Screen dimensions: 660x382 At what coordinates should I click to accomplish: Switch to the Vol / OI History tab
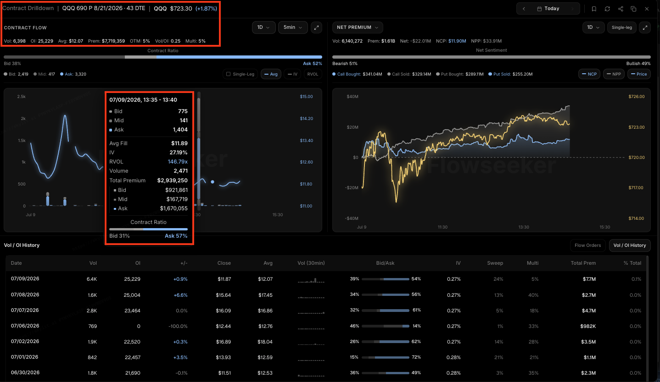click(630, 246)
